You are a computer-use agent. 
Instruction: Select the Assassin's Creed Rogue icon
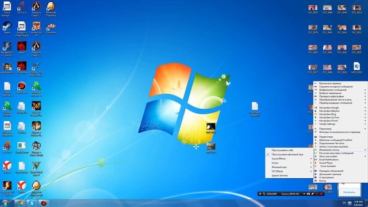[22, 29]
